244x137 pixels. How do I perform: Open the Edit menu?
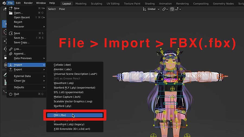18,3
